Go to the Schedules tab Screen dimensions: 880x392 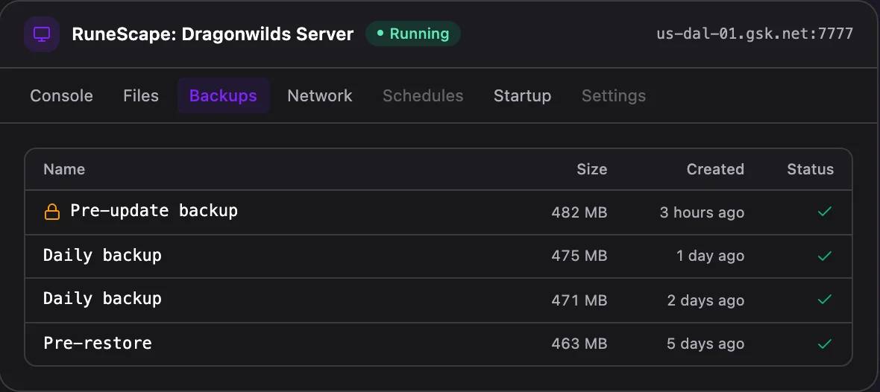tap(423, 96)
